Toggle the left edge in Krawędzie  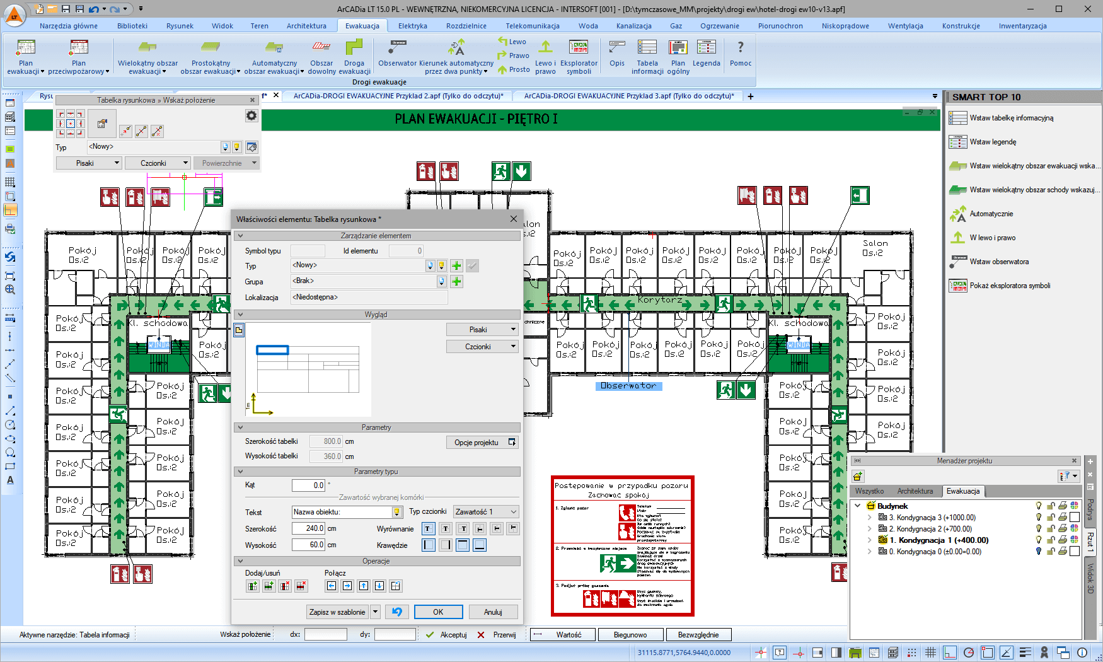tap(429, 545)
